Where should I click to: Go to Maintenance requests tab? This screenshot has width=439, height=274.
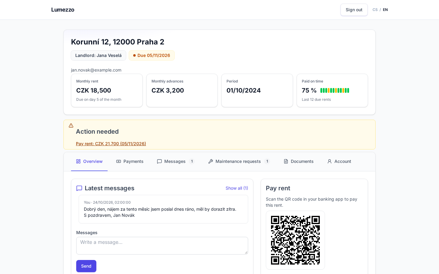coord(239,161)
